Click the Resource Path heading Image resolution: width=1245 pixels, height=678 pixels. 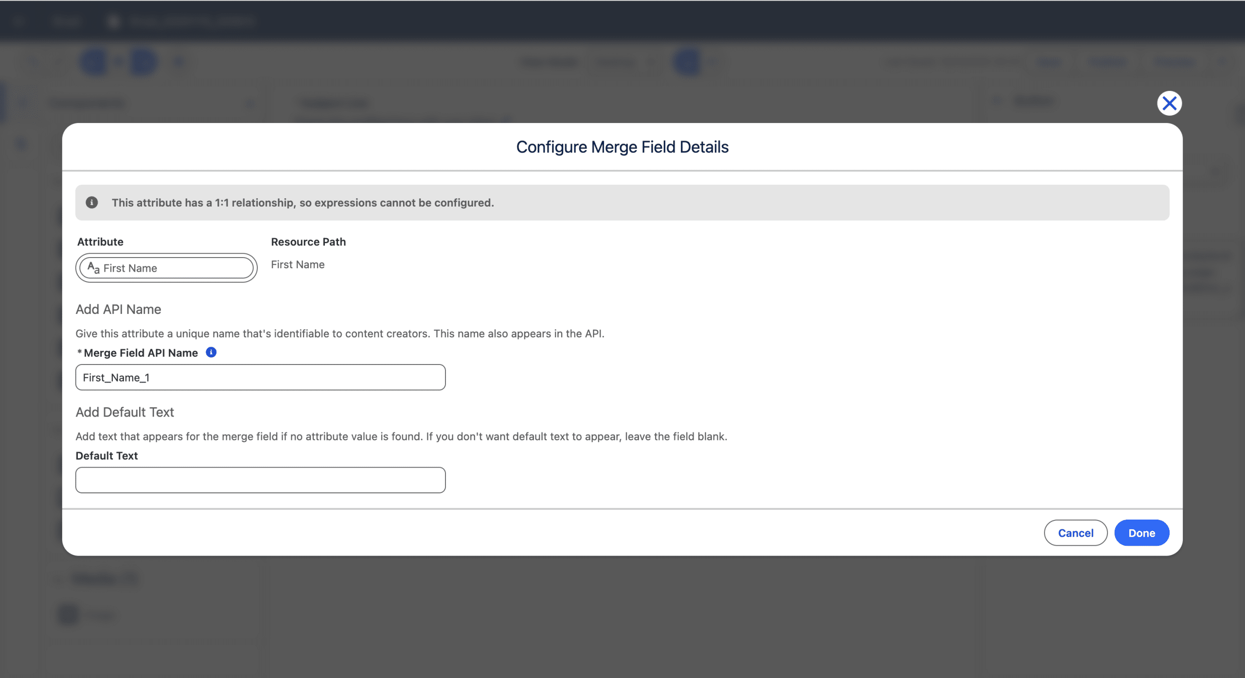(308, 242)
